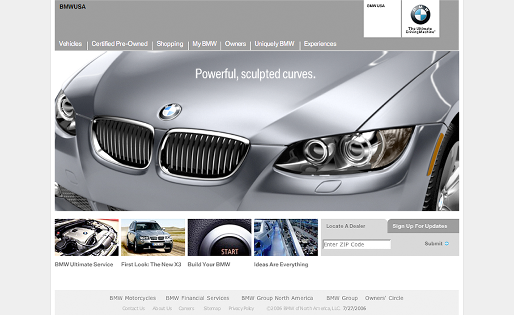Click the Powerful, sculpted curves headline
The width and height of the screenshot is (514, 315).
[x=255, y=74]
